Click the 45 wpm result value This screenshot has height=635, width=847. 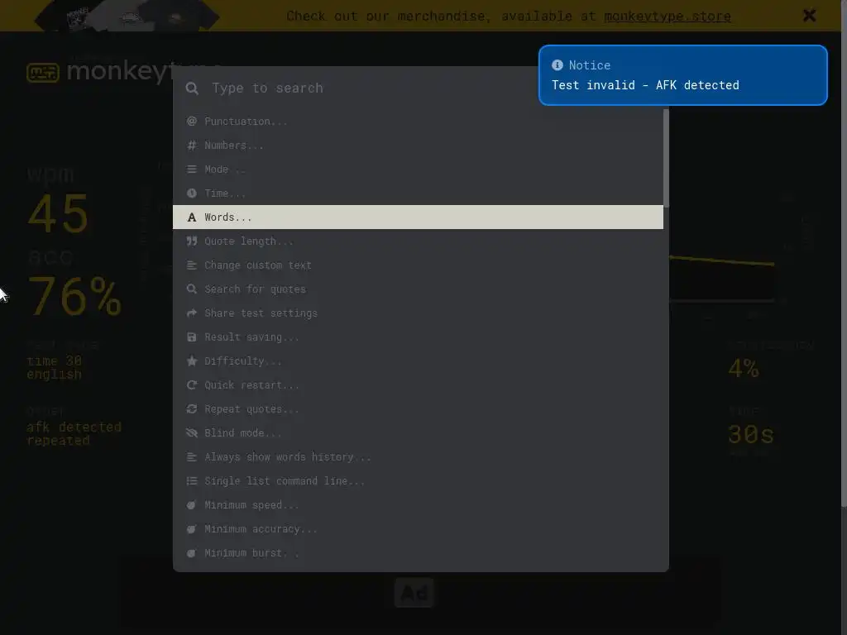[x=58, y=213]
